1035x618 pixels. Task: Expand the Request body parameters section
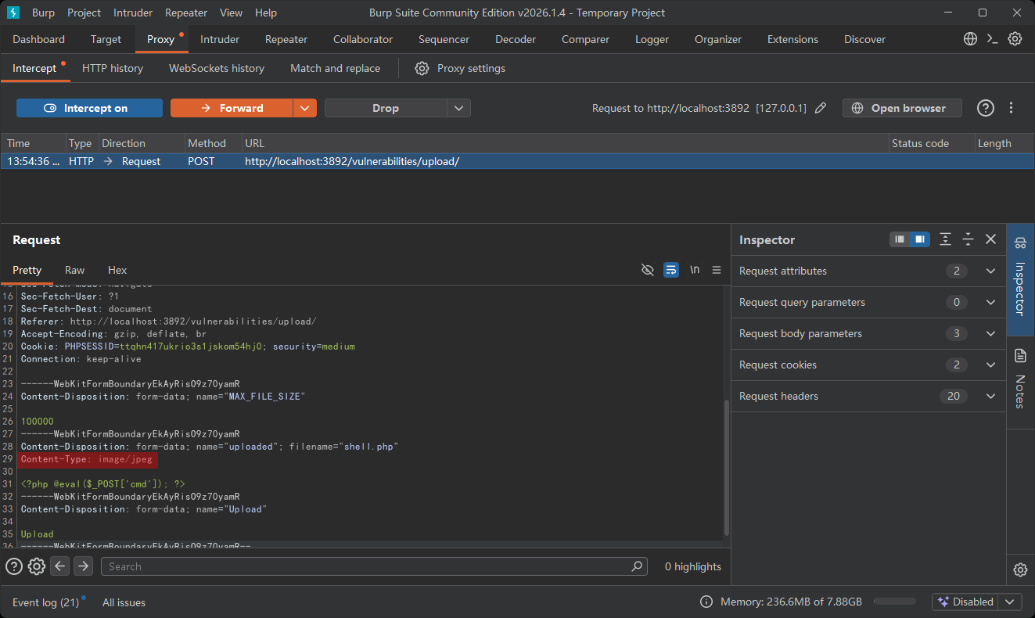(x=868, y=333)
